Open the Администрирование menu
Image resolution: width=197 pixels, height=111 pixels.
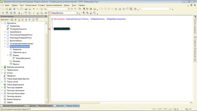click(x=54, y=5)
